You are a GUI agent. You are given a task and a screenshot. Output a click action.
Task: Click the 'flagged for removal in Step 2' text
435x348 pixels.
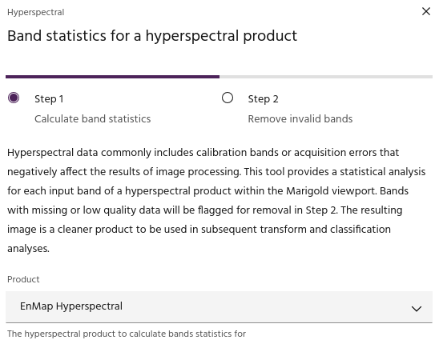[x=268, y=210]
